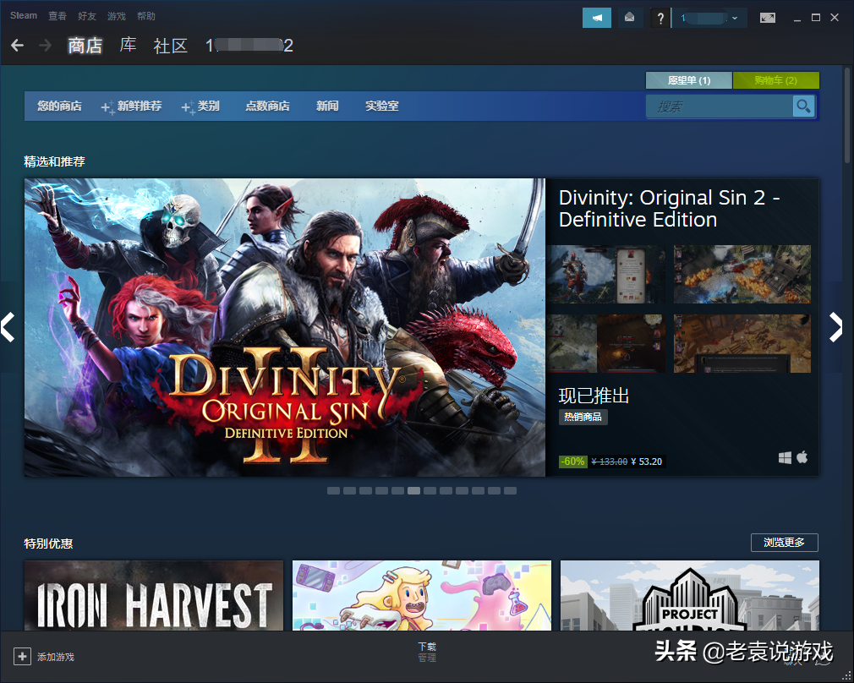Click the macOS platform icon on Divinity
This screenshot has width=854, height=683.
(x=802, y=457)
